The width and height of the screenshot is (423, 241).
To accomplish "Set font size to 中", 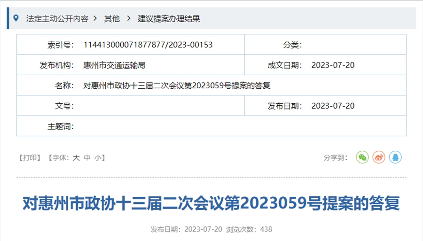I will tap(87, 158).
